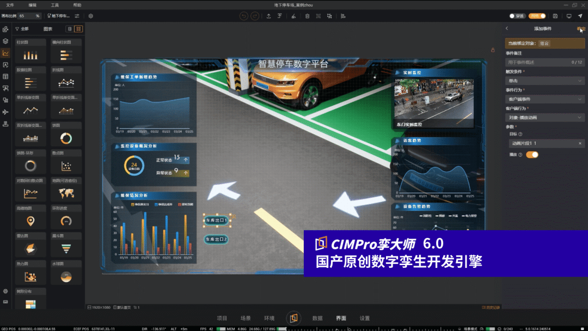Click the 确定 confirm button
Screen dimensions: 588x331
[581, 29]
